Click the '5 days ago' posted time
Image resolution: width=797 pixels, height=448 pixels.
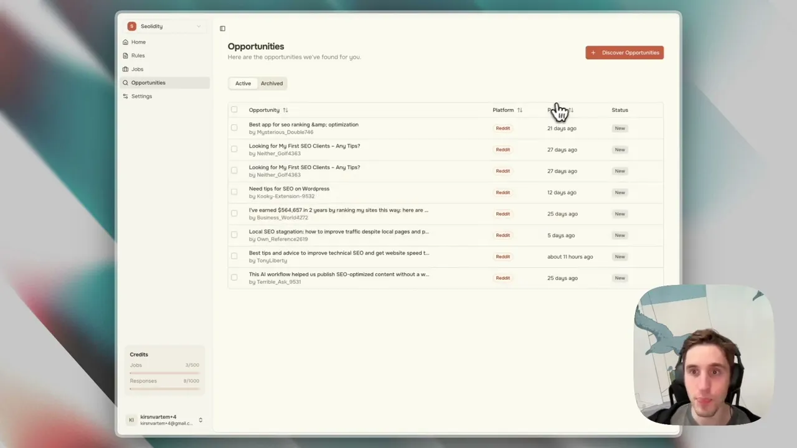pos(561,235)
